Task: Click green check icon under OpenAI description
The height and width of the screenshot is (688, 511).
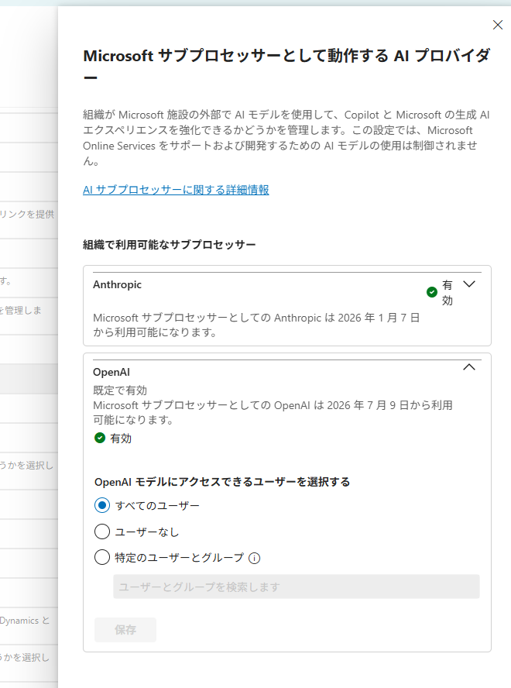Action: click(x=100, y=438)
